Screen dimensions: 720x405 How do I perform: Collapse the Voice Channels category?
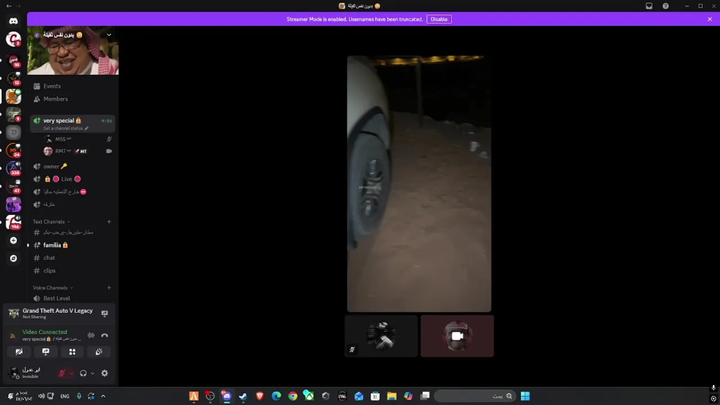[52, 287]
